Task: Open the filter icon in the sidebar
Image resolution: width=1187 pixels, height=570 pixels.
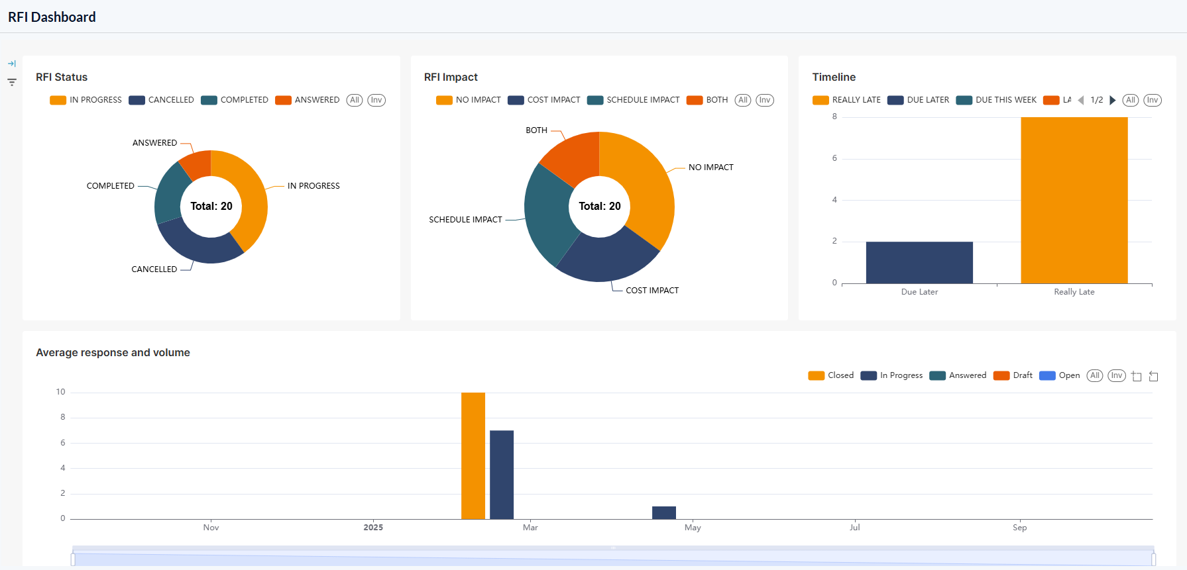Action: click(x=12, y=82)
